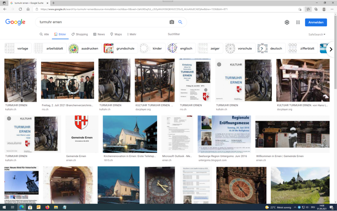Select the Shopping search tab
337x211 pixels.
(79, 34)
